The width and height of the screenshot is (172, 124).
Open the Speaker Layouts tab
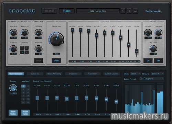[111, 74]
